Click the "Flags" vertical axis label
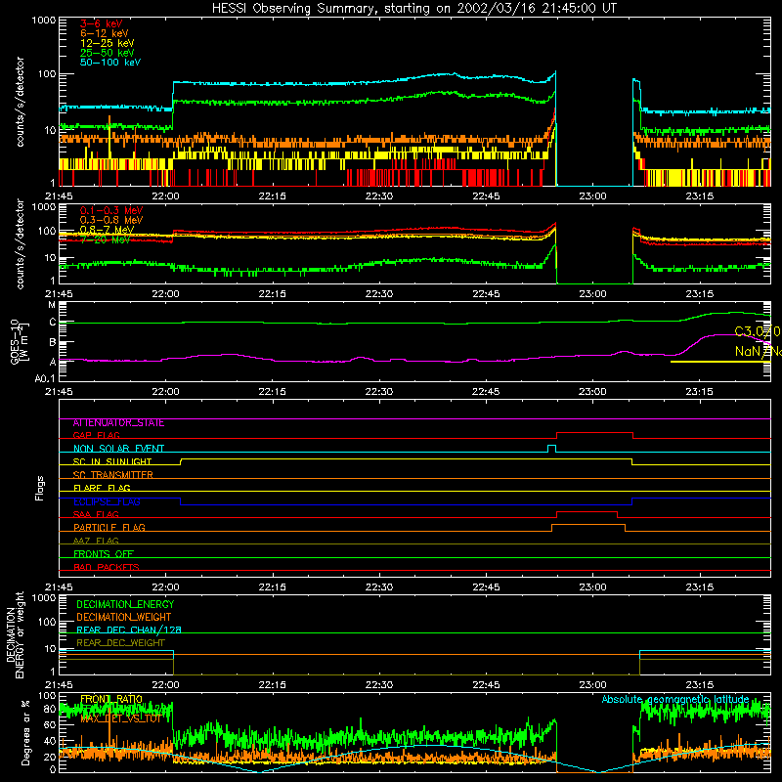The image size is (782, 782). point(40,488)
